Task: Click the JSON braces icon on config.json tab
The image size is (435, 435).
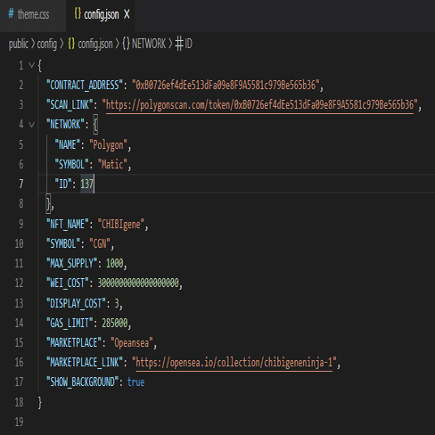Action: point(78,13)
